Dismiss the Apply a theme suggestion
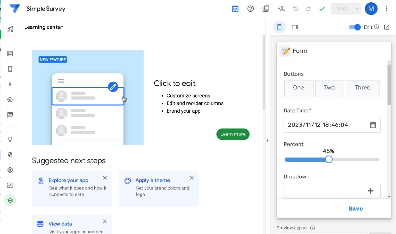Screen dimensions: 396x234 [192, 178]
